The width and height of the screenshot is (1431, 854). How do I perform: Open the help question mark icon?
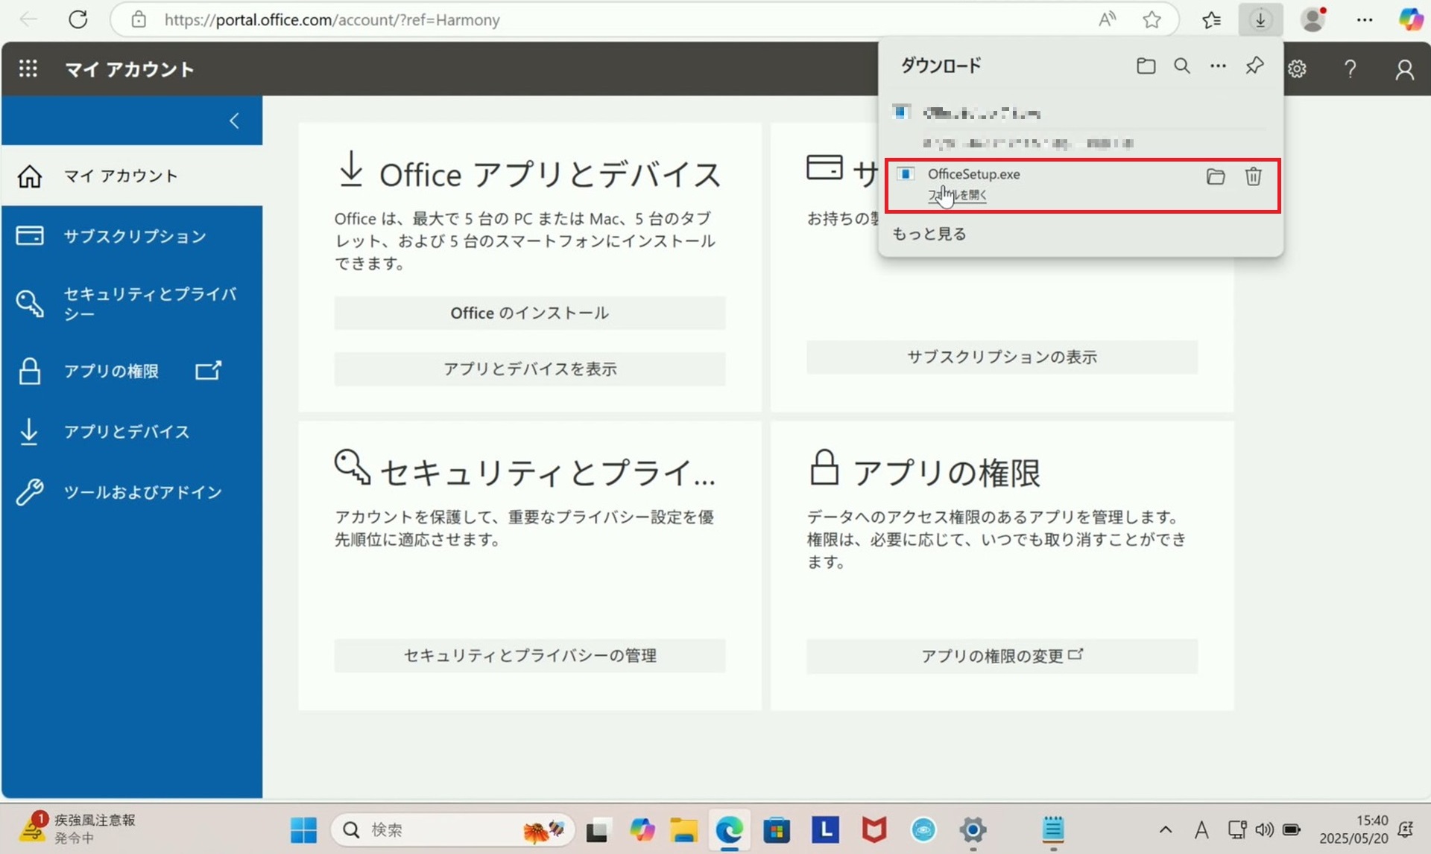(1350, 68)
